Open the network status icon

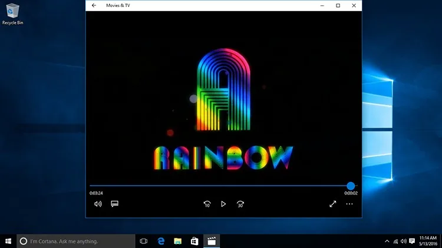click(x=395, y=241)
